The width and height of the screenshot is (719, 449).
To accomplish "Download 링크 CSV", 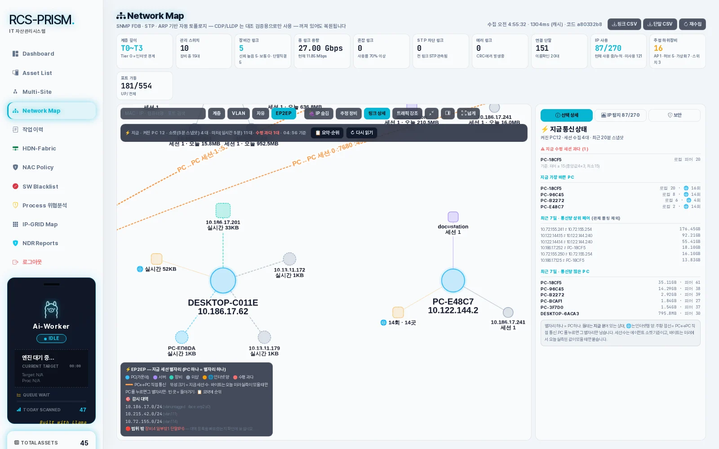I will [x=624, y=24].
